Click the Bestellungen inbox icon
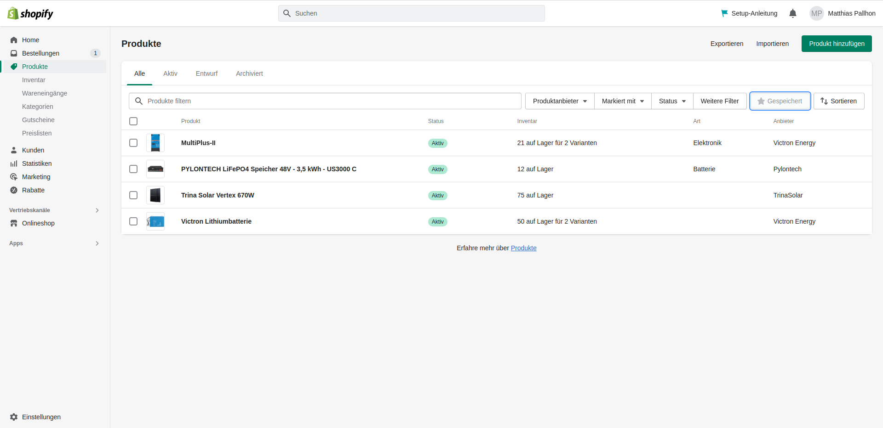The height and width of the screenshot is (428, 883). (14, 53)
